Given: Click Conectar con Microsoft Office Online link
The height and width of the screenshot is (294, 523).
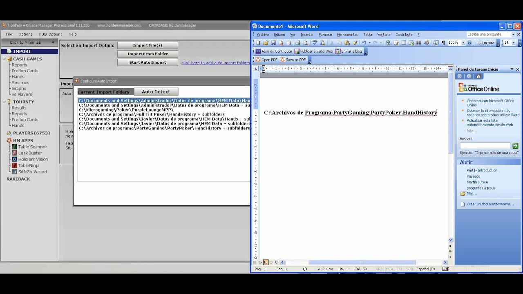Looking at the screenshot, I should 490,103.
